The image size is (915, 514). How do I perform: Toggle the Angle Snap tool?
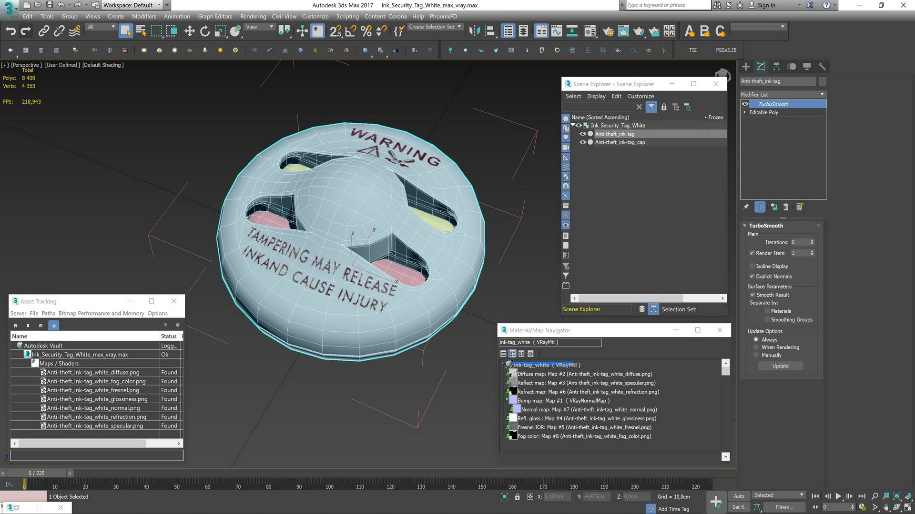[351, 31]
